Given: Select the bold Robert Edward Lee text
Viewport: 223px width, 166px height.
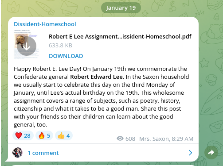Looking at the screenshot, I should point(96,77).
